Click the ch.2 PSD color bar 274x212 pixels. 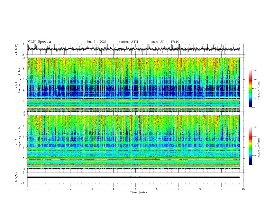tap(250, 146)
